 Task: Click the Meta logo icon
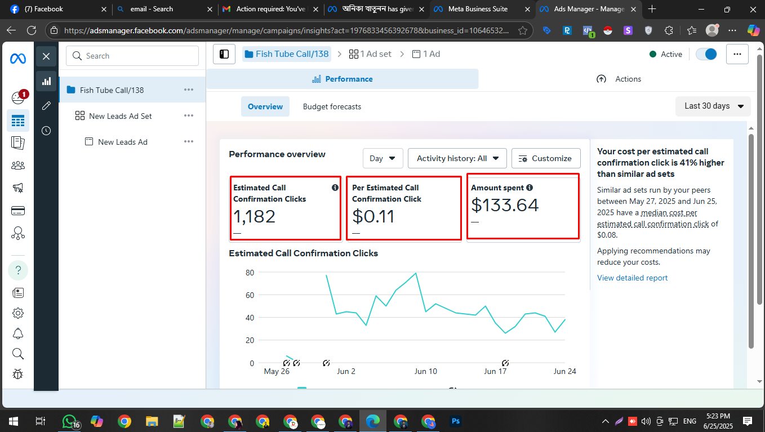coord(17,59)
